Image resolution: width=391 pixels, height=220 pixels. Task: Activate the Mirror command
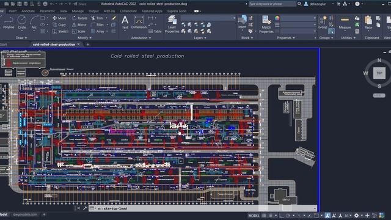pyautogui.click(x=79, y=24)
